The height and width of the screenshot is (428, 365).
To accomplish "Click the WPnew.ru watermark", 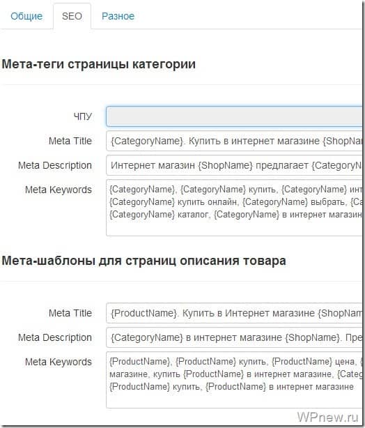I will click(327, 417).
